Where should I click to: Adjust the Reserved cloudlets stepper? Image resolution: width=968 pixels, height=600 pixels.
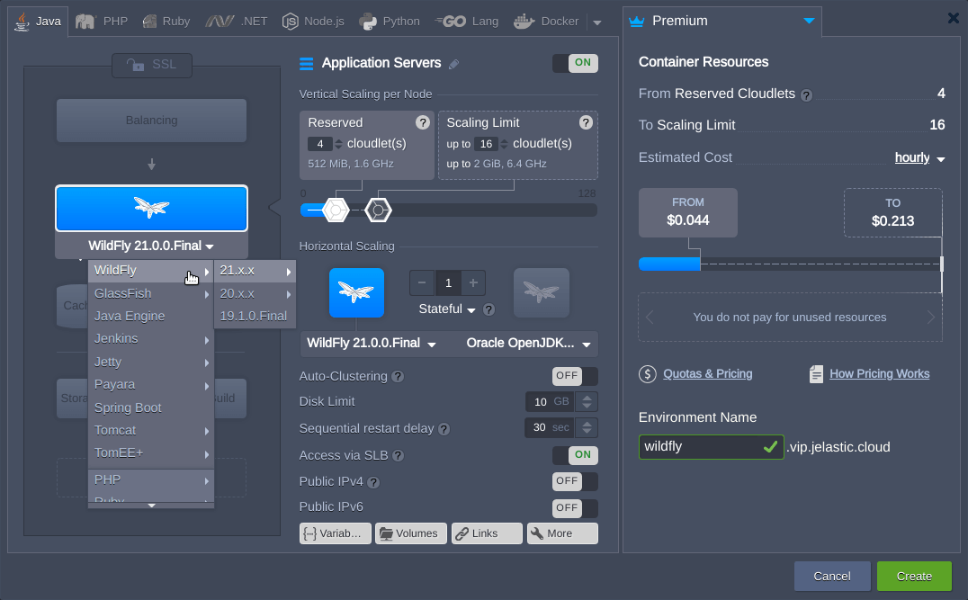tap(338, 144)
